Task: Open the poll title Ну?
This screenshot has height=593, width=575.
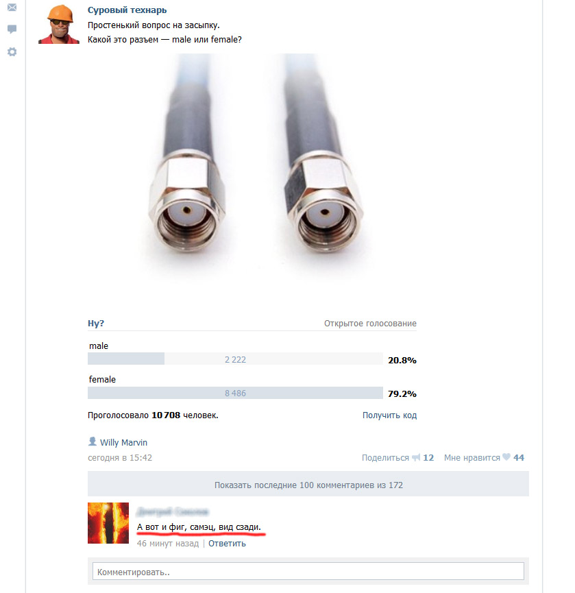Action: pos(96,324)
